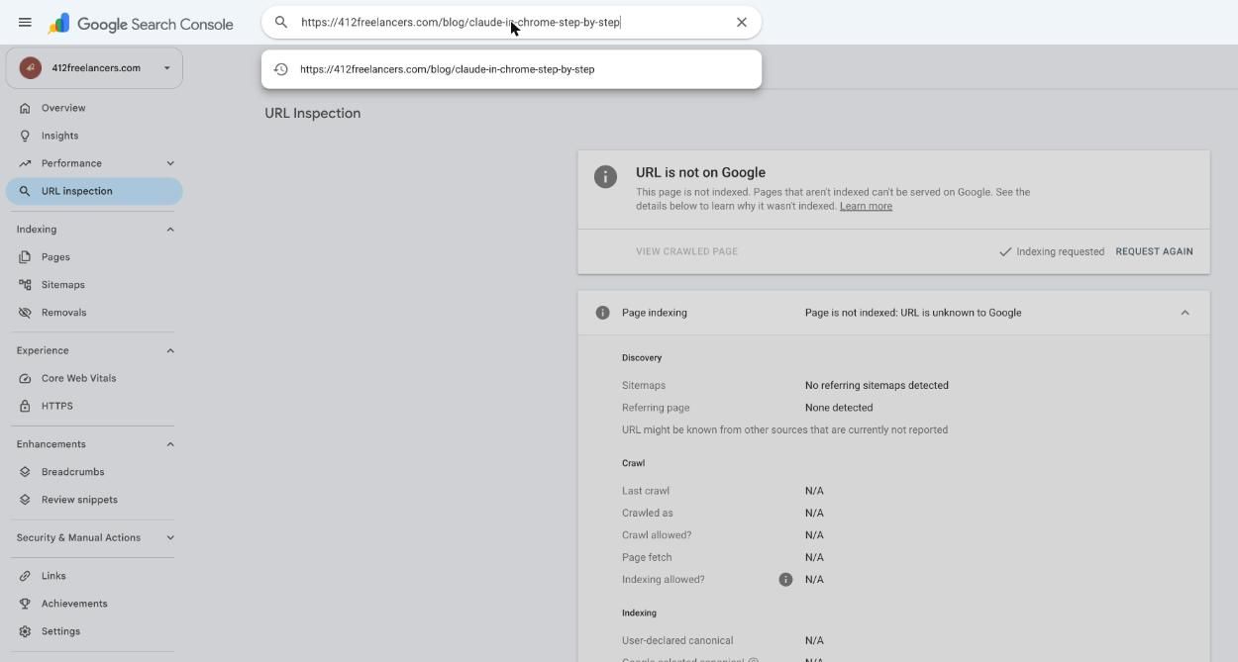Click the Page indexing info icon
Image resolution: width=1238 pixels, height=662 pixels.
tap(602, 313)
